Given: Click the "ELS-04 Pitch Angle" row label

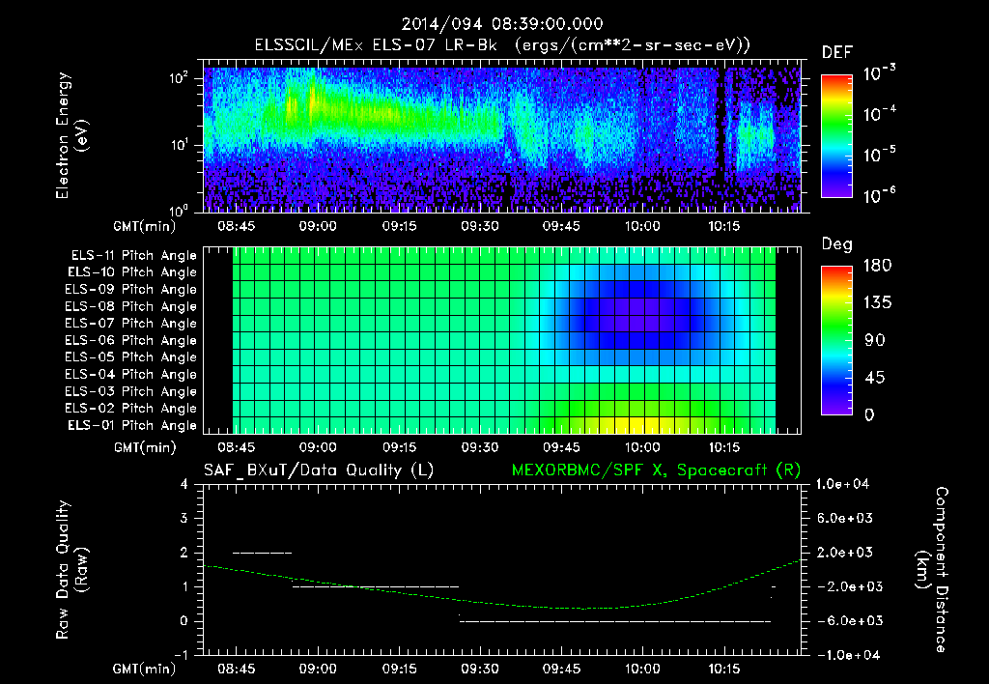Looking at the screenshot, I should click(131, 375).
